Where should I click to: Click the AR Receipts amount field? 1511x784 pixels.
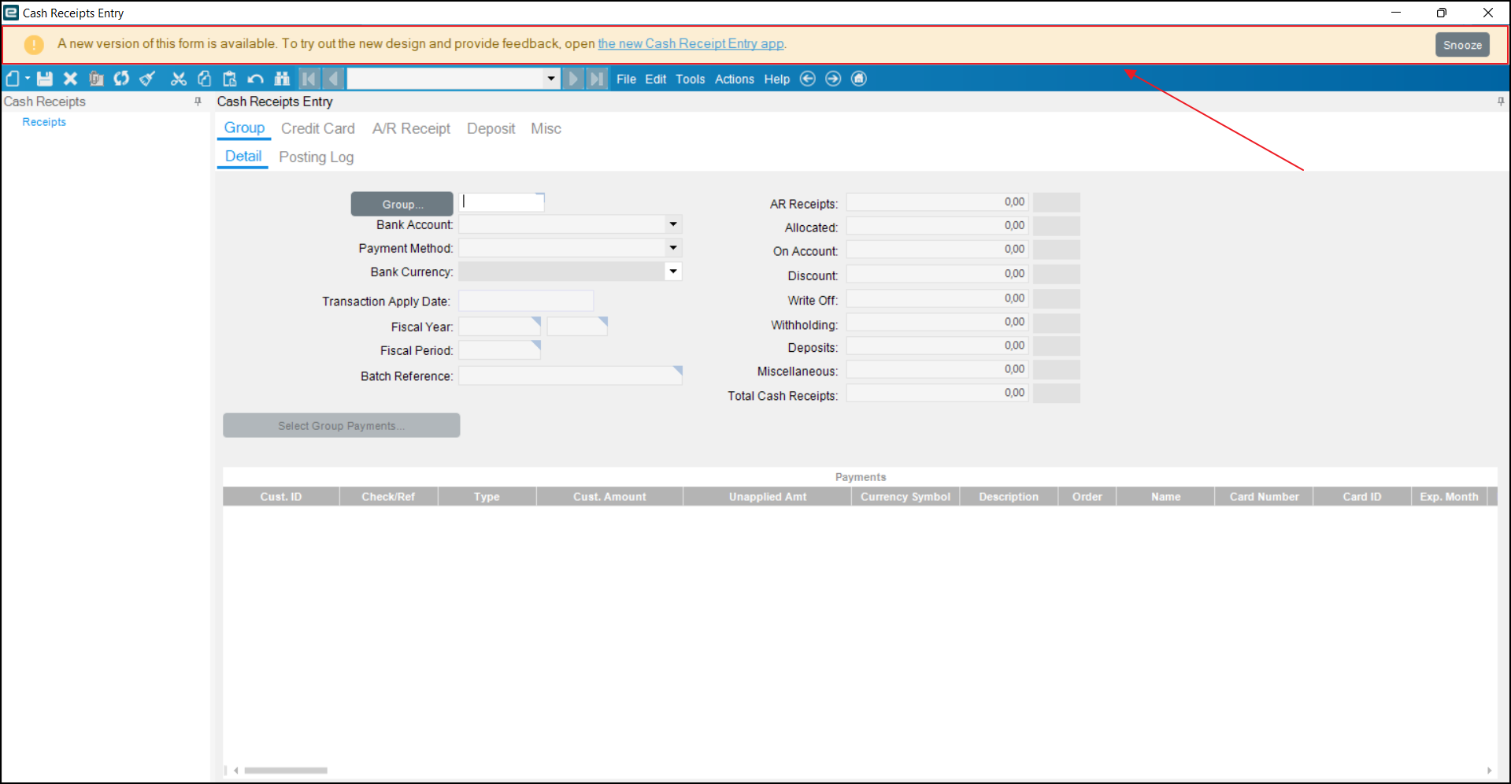[937, 202]
